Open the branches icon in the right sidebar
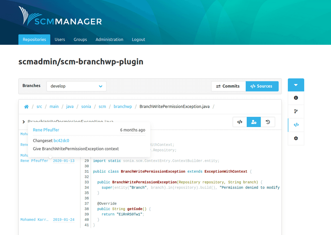 [x=296, y=111]
